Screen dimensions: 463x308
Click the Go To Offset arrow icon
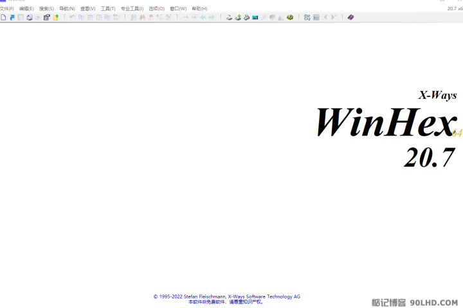(186, 17)
